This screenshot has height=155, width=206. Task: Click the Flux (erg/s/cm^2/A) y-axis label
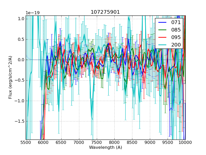click(x=10, y=77)
